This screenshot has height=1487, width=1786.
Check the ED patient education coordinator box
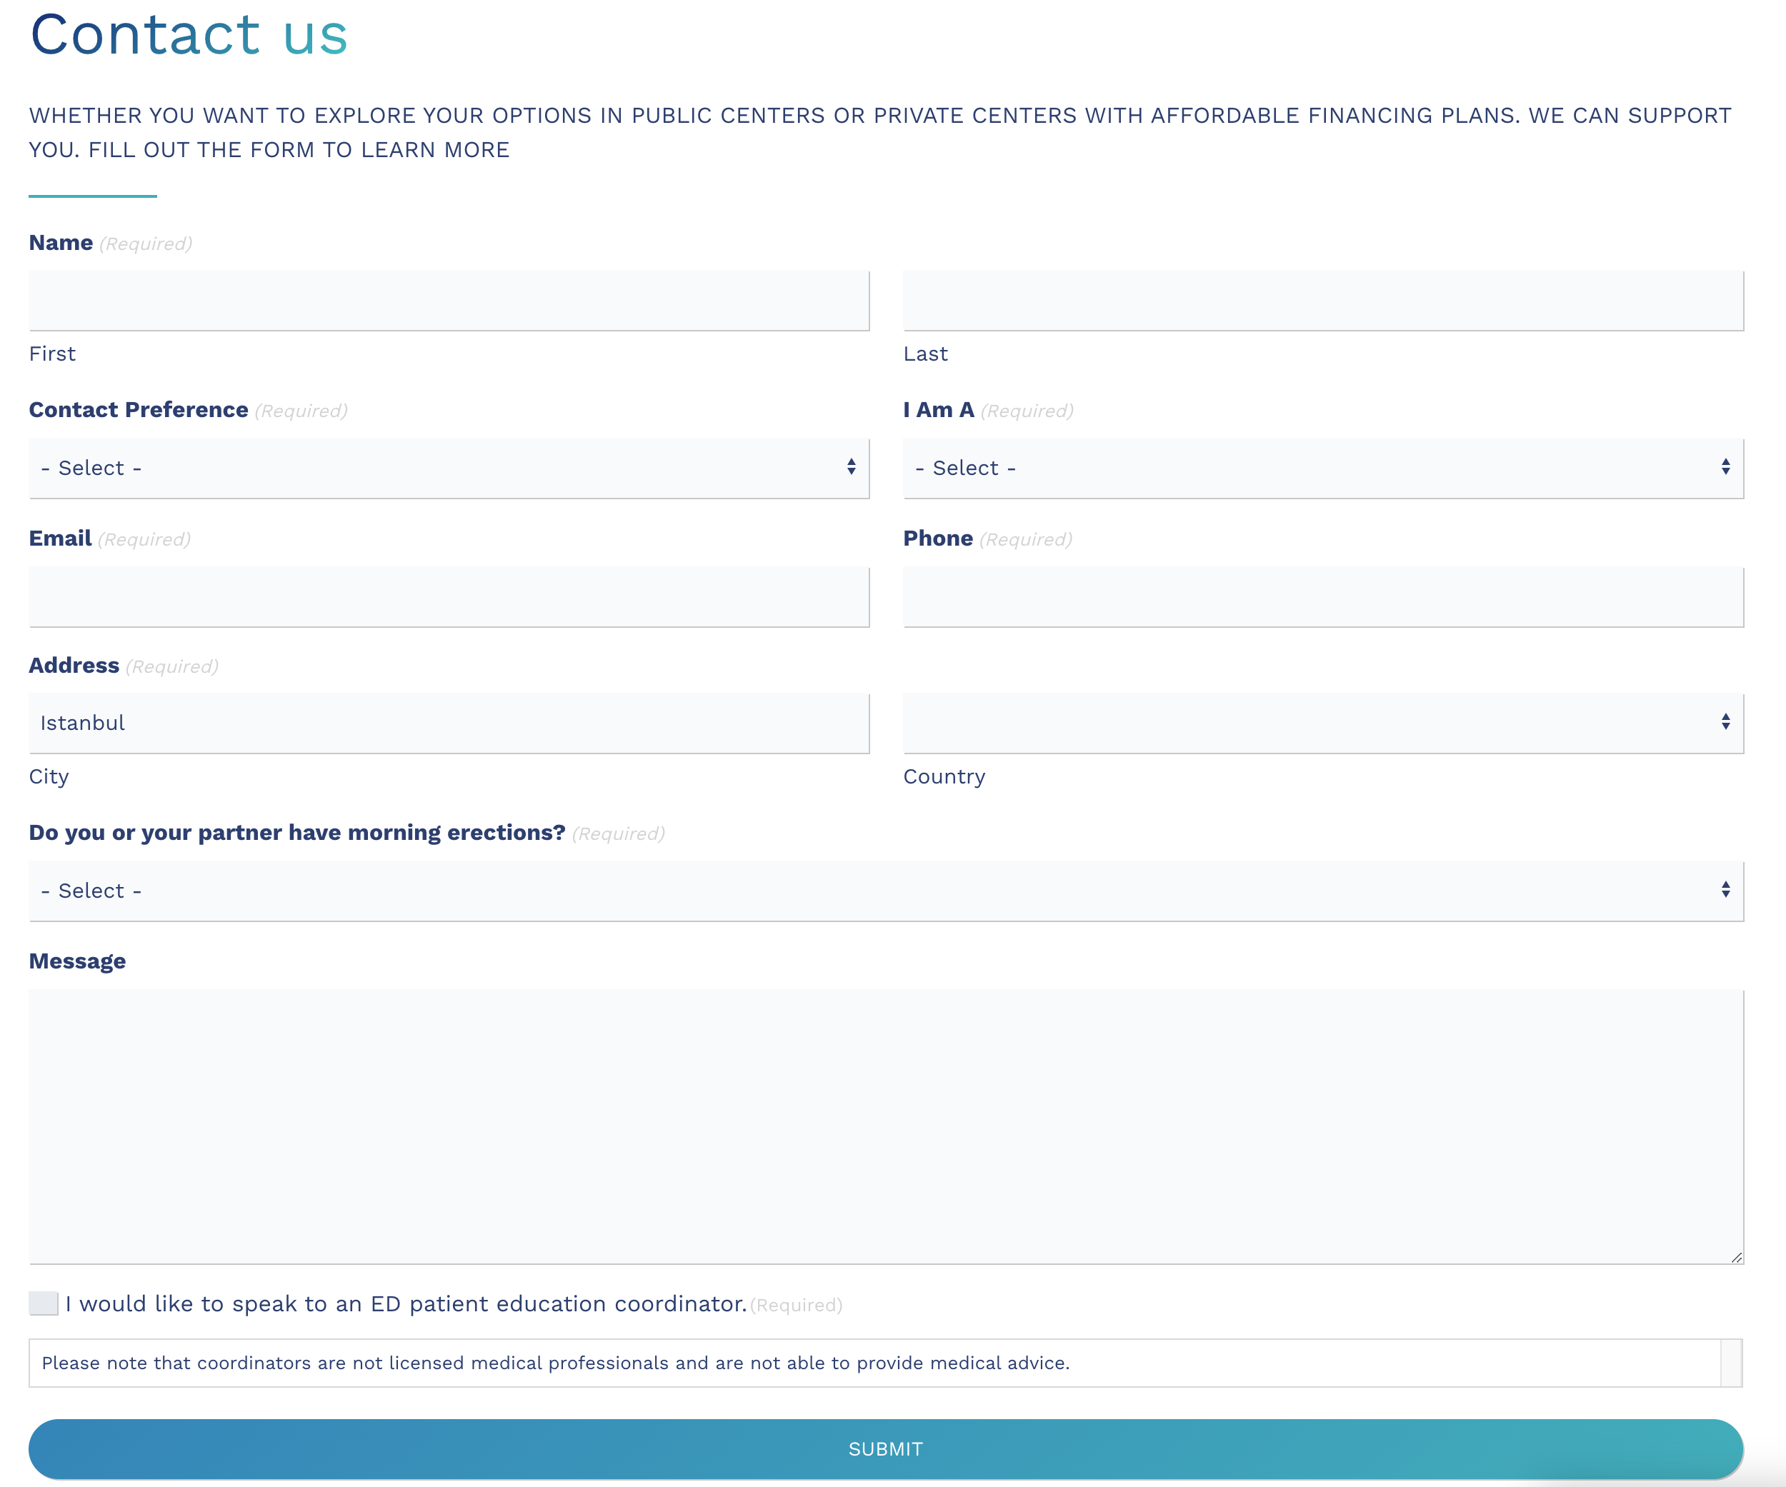(x=44, y=1303)
